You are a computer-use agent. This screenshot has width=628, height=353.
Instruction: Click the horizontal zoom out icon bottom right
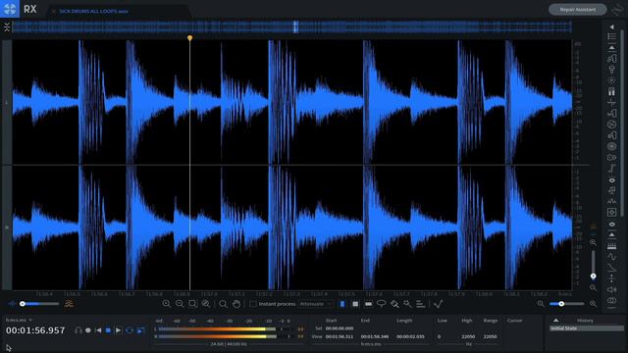(x=541, y=304)
